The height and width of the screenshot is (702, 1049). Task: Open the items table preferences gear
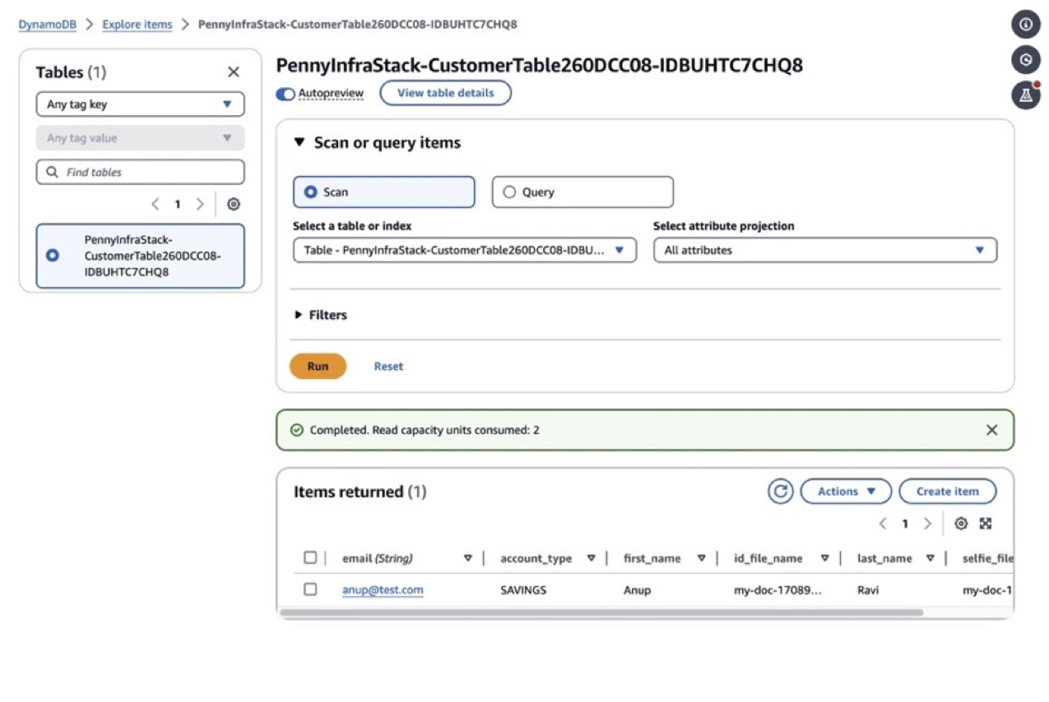(x=961, y=523)
